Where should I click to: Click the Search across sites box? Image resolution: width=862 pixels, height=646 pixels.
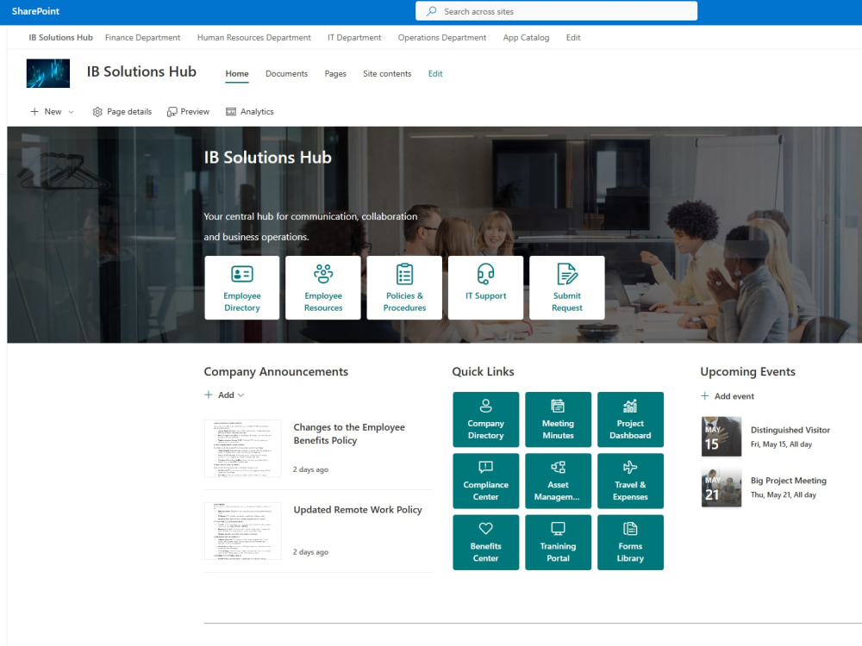click(x=556, y=11)
